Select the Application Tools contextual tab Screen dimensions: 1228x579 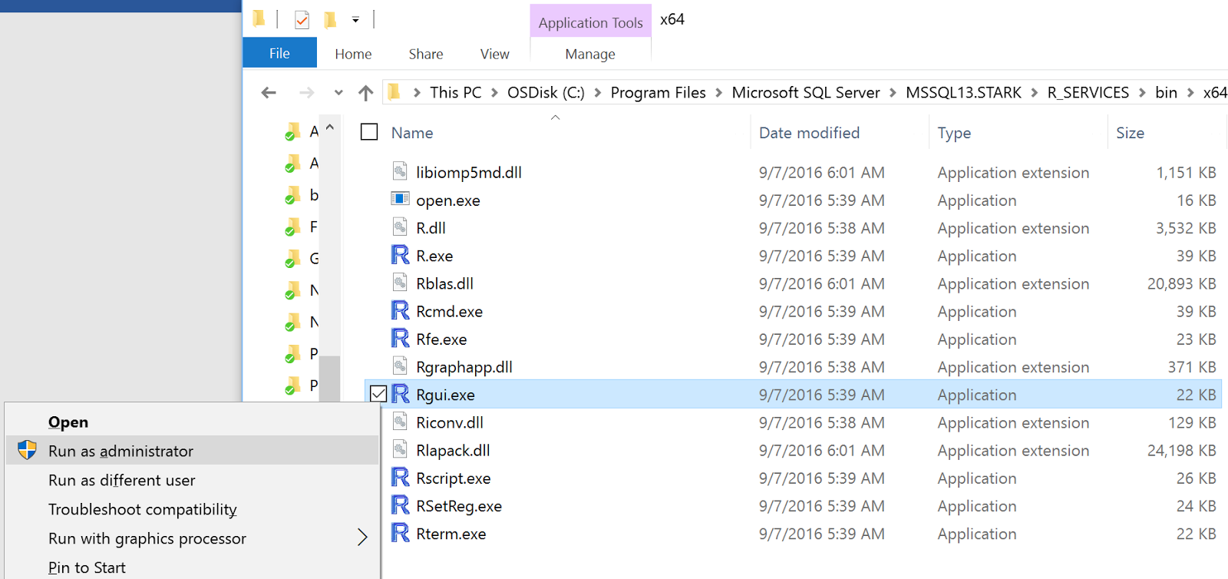pos(590,22)
